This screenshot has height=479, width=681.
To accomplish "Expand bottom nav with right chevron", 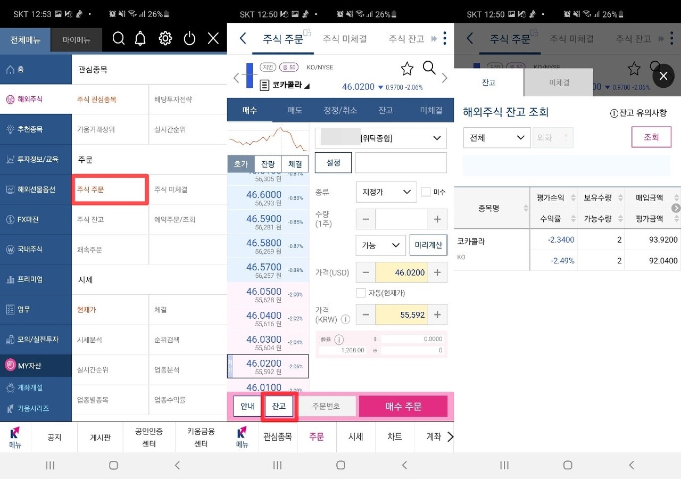I will pos(450,436).
